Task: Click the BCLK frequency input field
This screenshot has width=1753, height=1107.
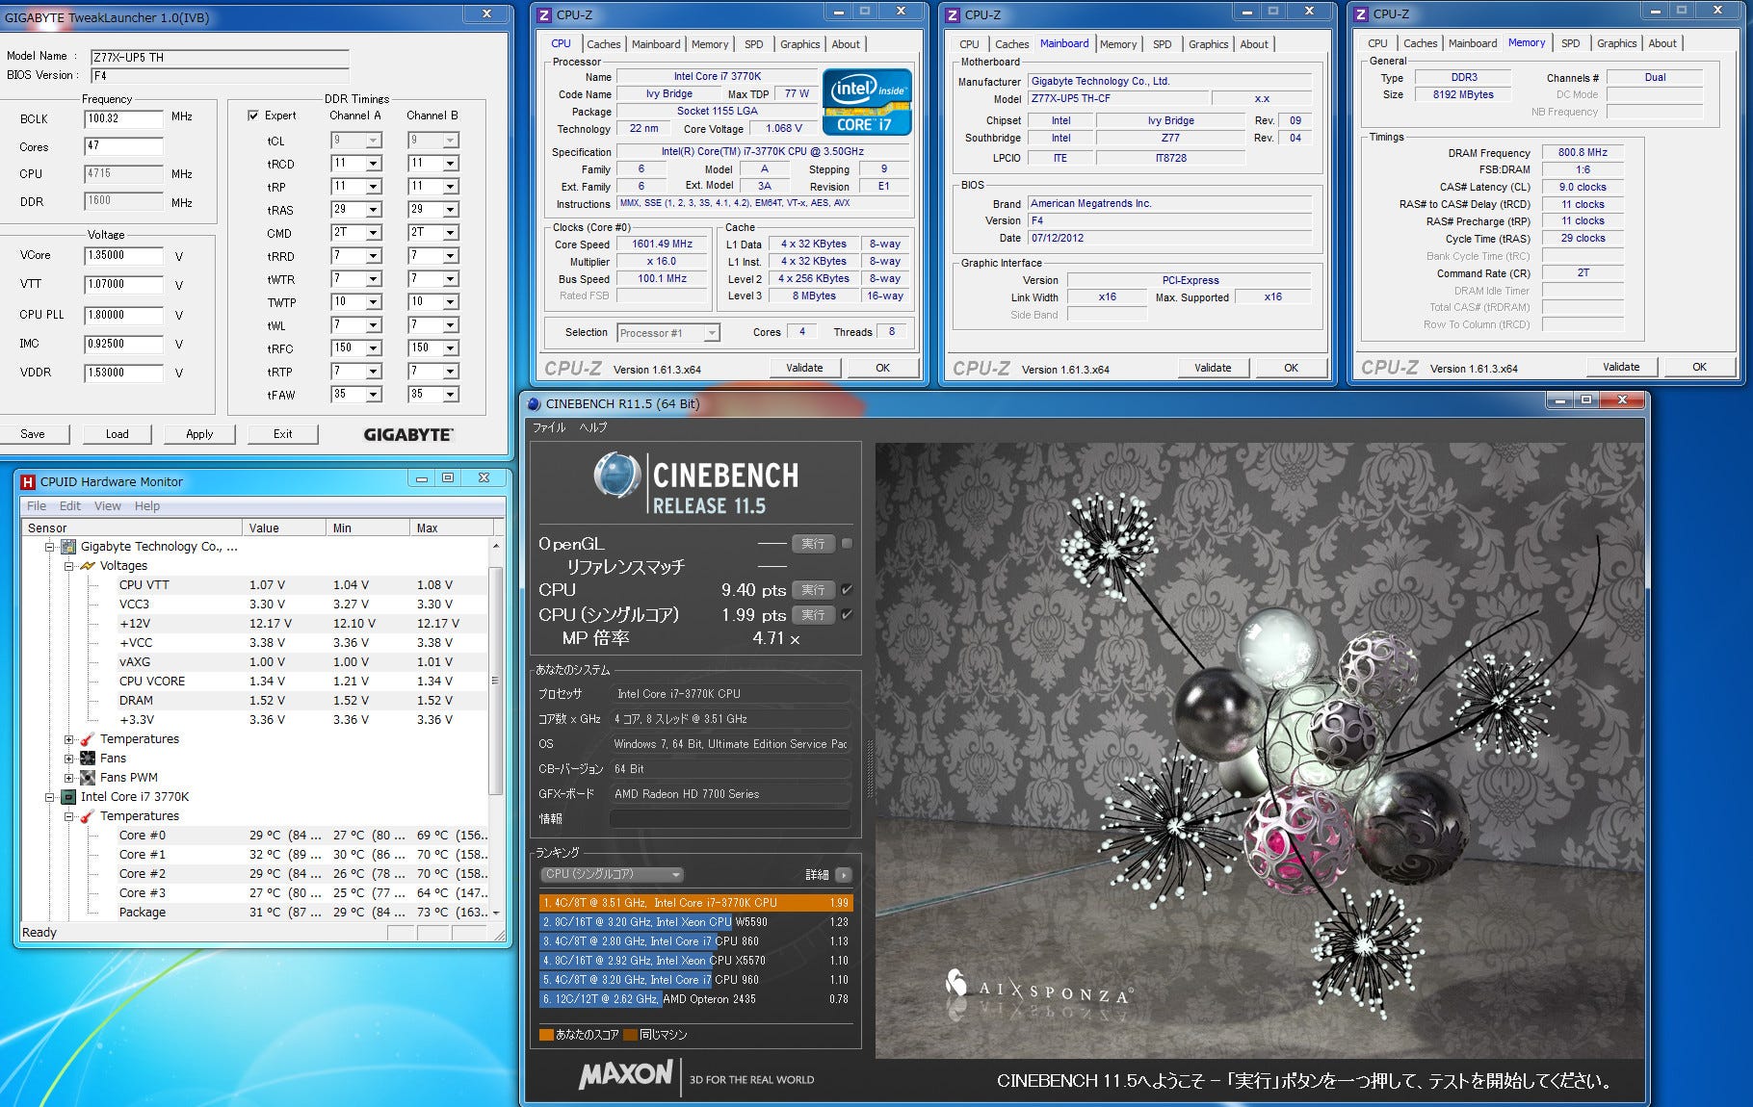Action: [x=123, y=119]
